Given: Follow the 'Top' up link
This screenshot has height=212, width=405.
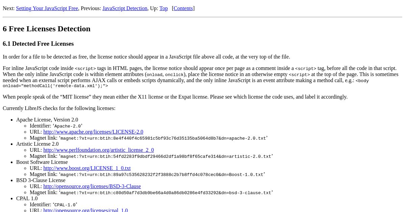Looking at the screenshot, I should 164,8.
